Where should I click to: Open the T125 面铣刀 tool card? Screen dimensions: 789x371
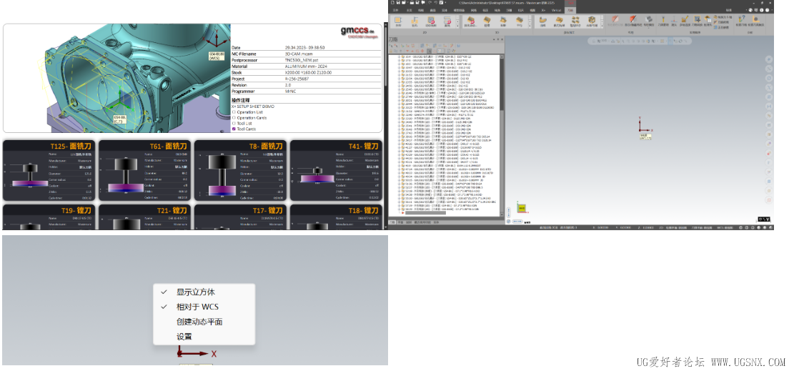[x=49, y=170]
